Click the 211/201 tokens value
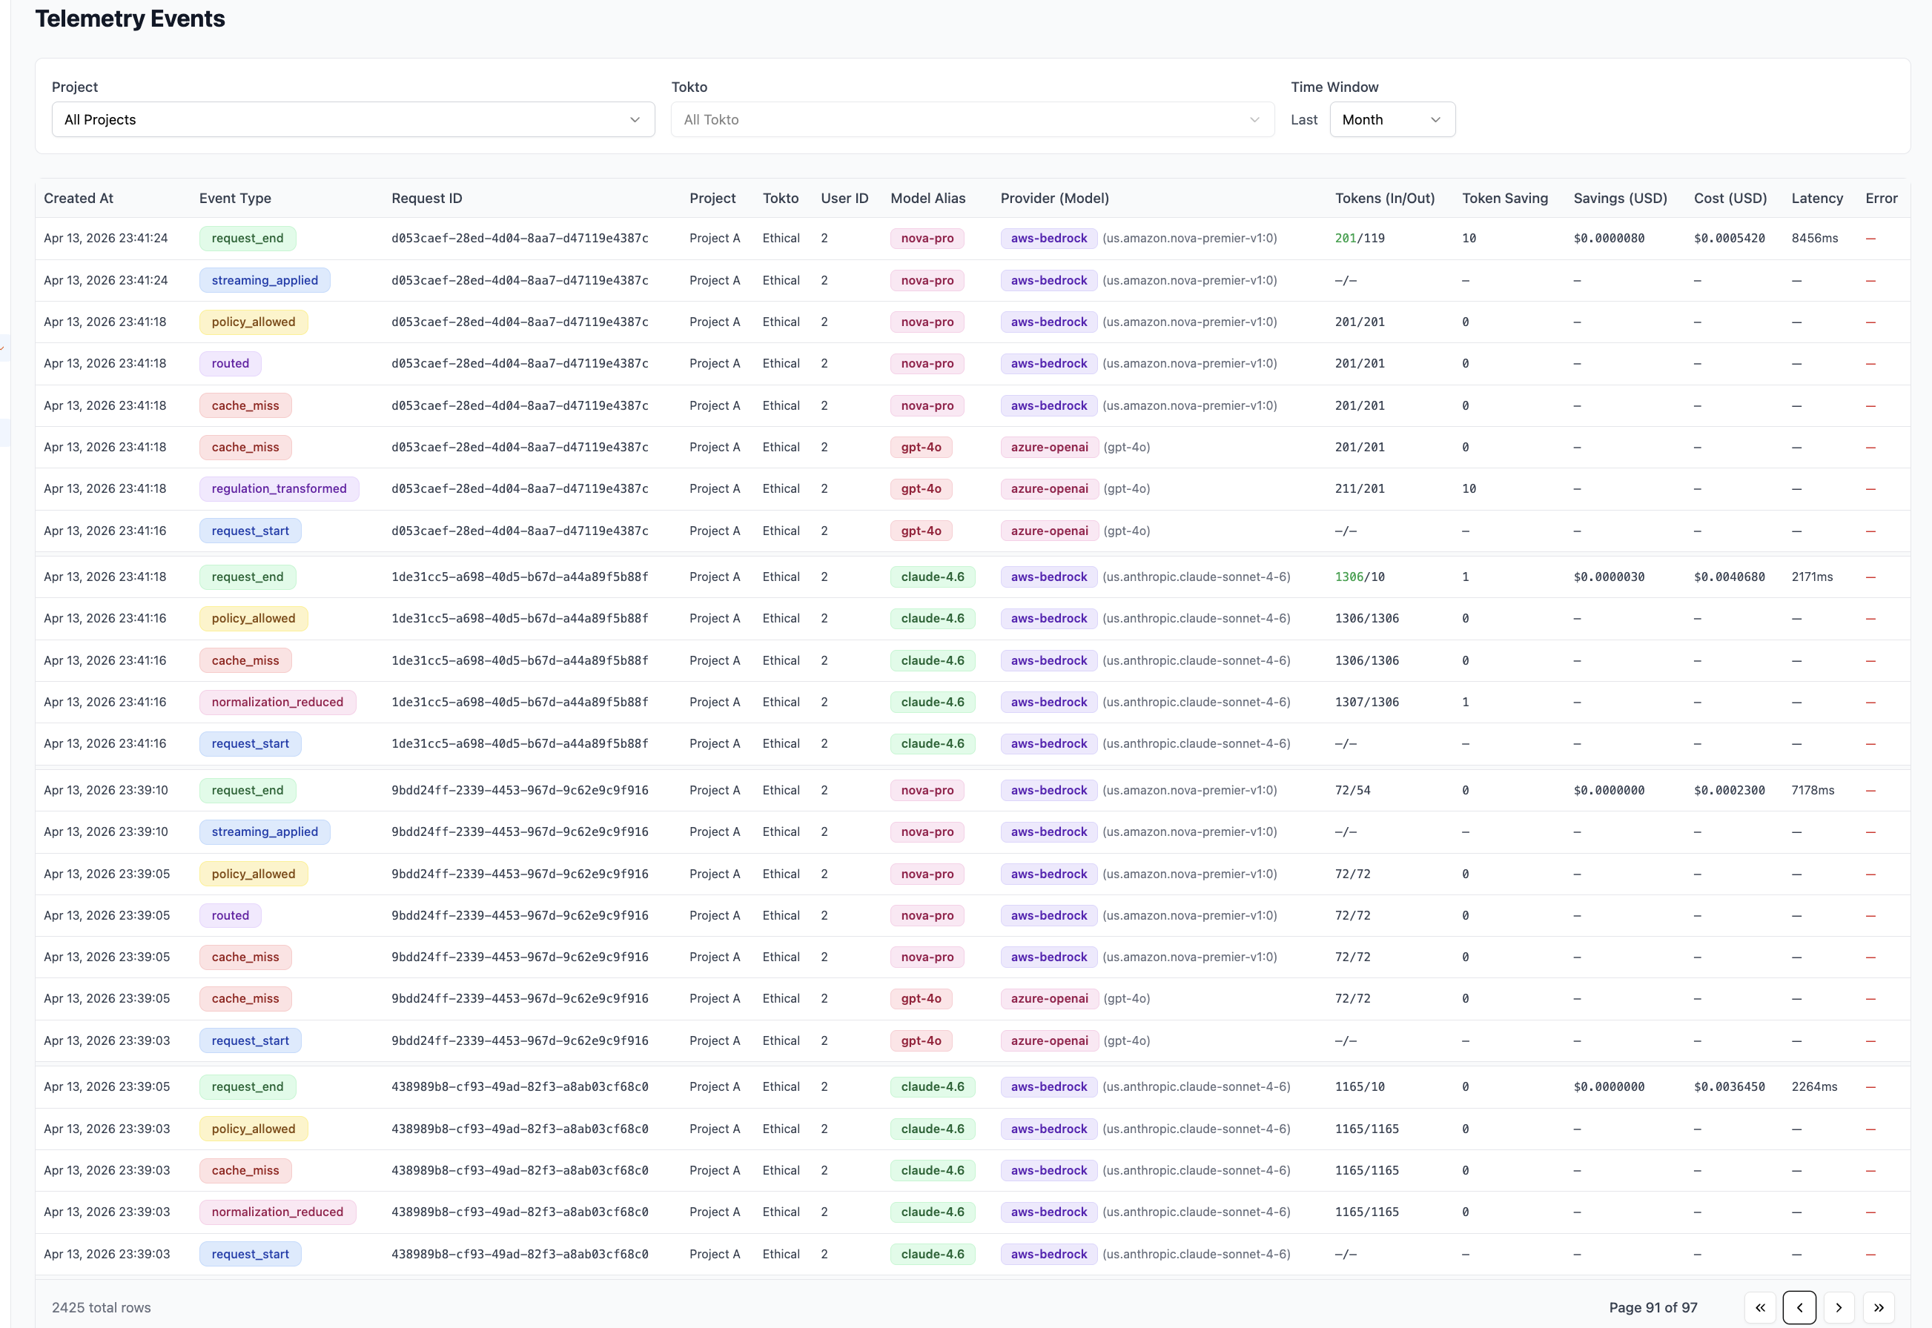1932x1328 pixels. (1360, 488)
